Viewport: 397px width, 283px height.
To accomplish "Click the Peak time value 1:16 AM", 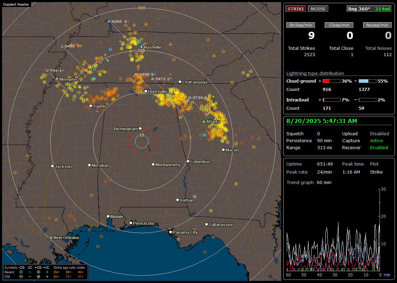I will [x=351, y=172].
